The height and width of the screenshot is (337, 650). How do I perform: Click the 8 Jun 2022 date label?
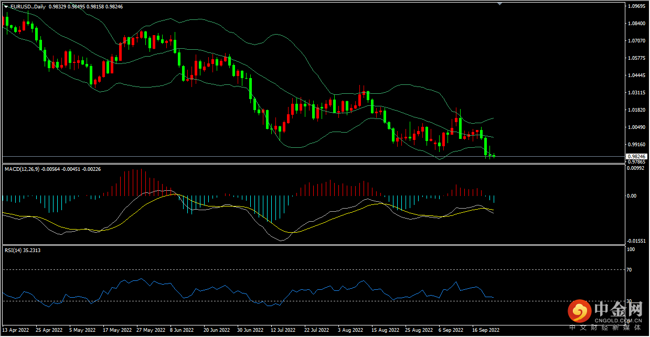[x=183, y=330]
